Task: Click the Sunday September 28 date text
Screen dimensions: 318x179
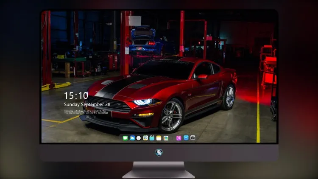Action: point(87,104)
